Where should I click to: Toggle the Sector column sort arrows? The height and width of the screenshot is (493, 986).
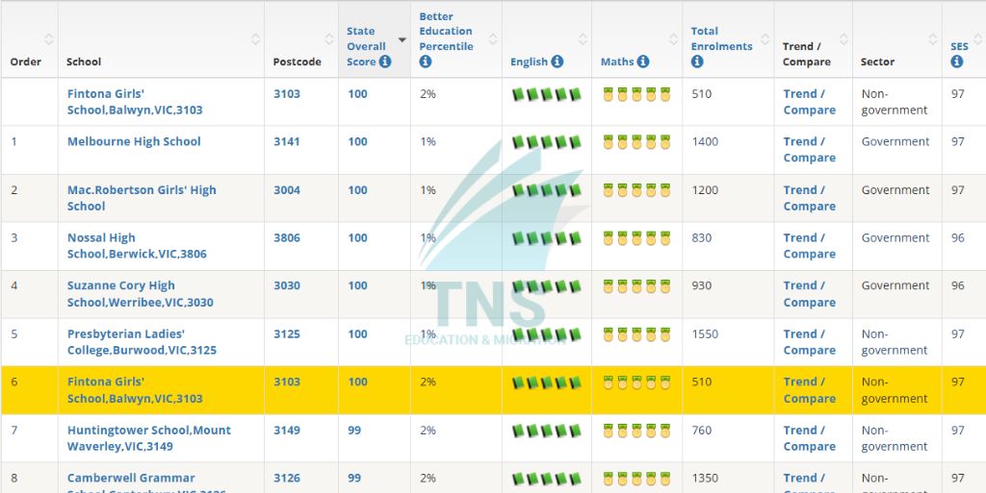[x=931, y=39]
